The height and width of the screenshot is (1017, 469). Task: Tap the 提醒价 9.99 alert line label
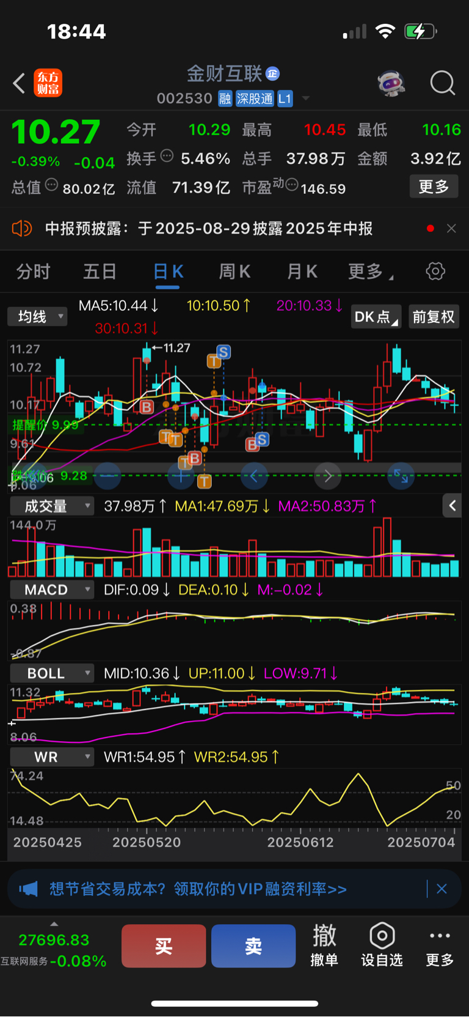point(46,424)
